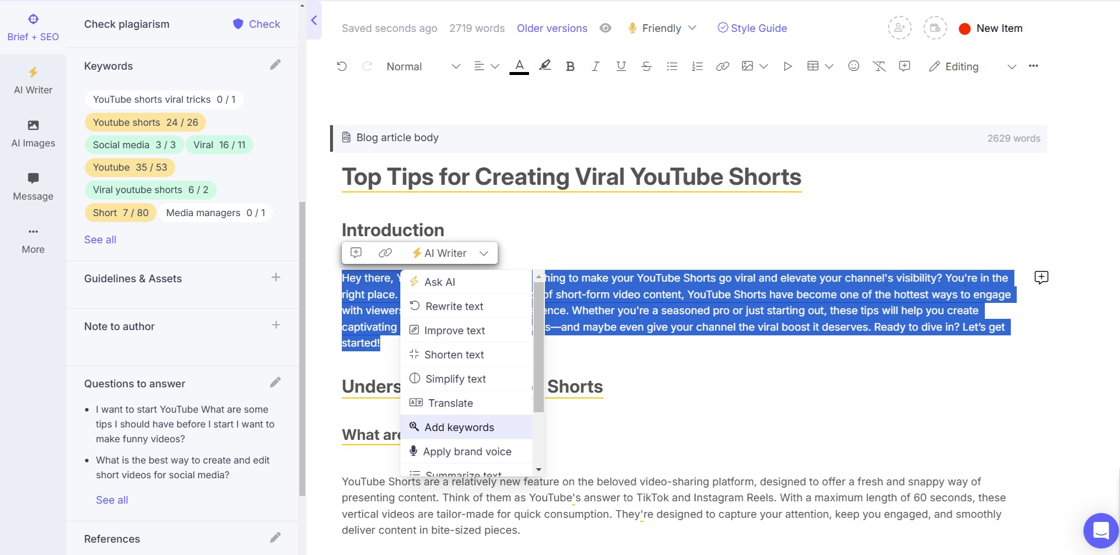Viewport: 1120px width, 555px height.
Task: Change the New Item status
Action: pyautogui.click(x=991, y=28)
